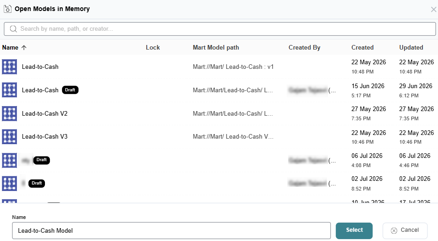Click the model icon next to Lead-to-Cash V2
This screenshot has height=241, width=438.
(10, 113)
